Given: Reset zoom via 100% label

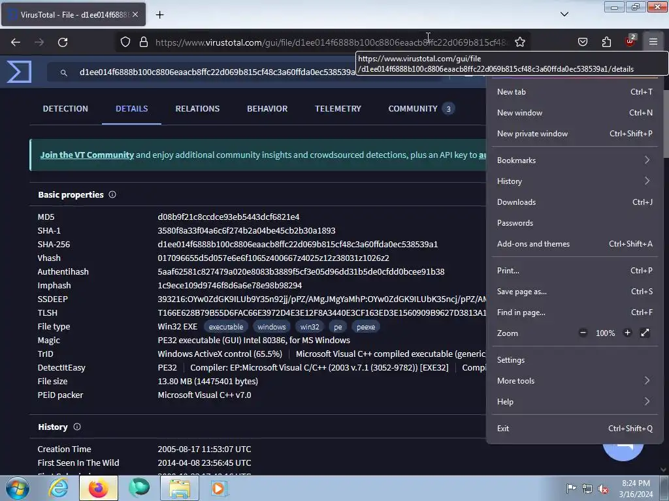Looking at the screenshot, I should 605,333.
